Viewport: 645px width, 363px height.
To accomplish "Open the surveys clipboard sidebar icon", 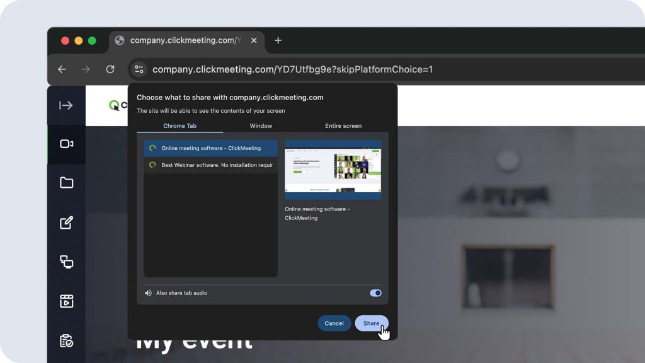I will (x=66, y=341).
